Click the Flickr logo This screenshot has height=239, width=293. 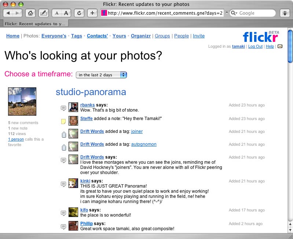[260, 37]
